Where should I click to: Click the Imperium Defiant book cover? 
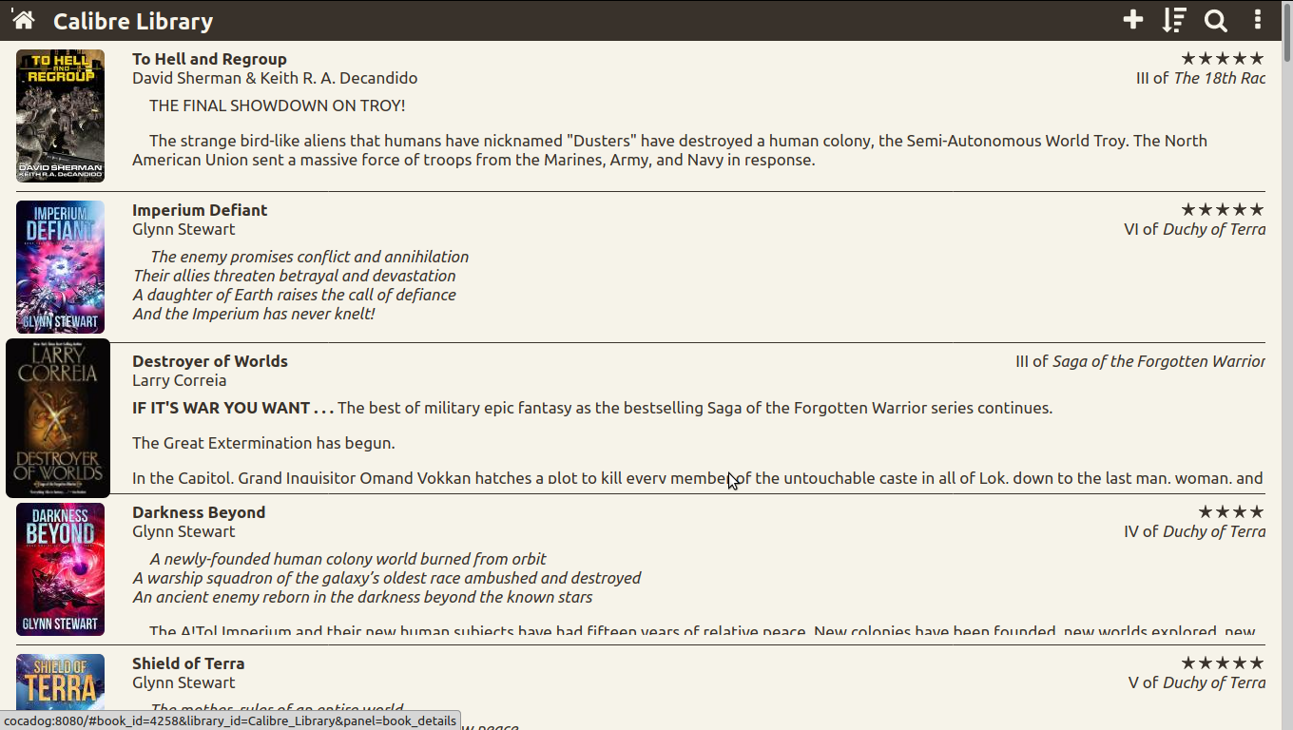[60, 266]
